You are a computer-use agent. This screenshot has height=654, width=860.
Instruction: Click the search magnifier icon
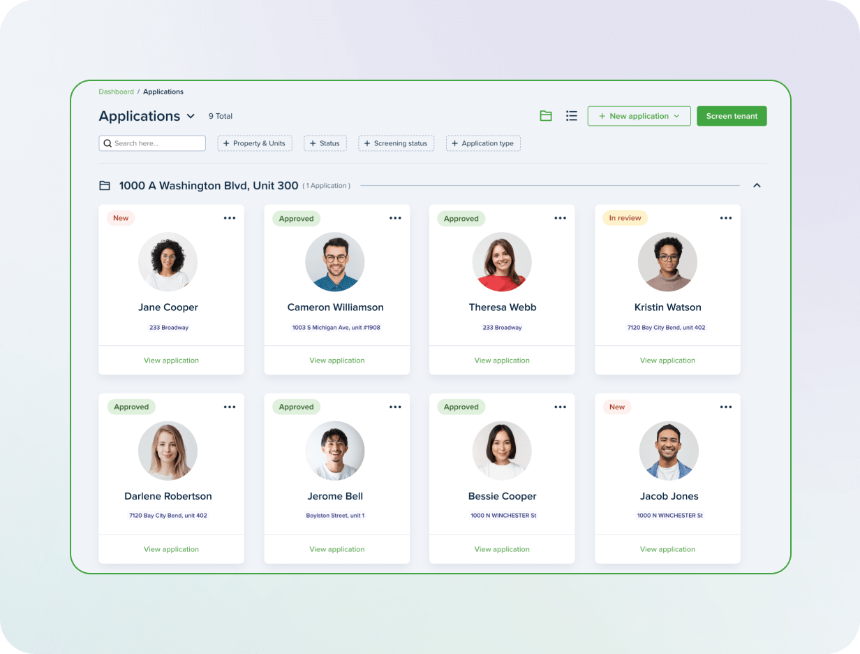107,143
